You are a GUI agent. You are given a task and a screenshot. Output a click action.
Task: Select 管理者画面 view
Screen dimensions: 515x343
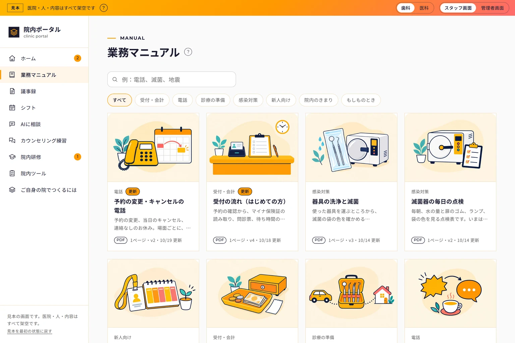(x=492, y=8)
